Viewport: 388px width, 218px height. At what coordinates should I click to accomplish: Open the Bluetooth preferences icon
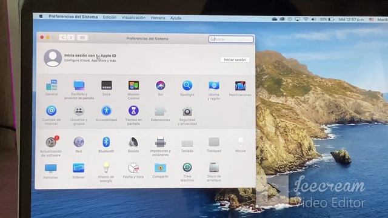click(x=106, y=142)
